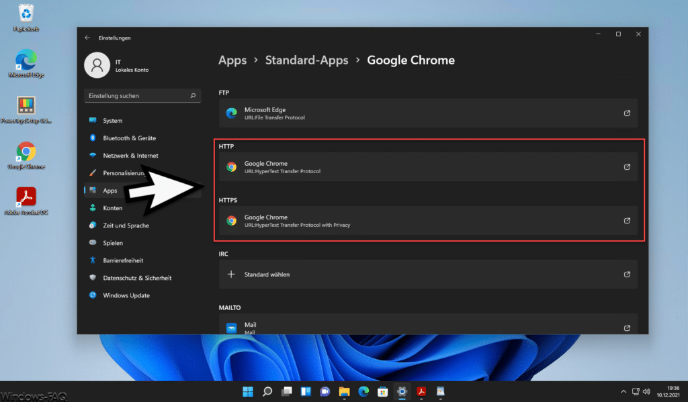Change HTTPS default app Google Chrome
Image resolution: width=688 pixels, height=402 pixels.
coord(428,221)
